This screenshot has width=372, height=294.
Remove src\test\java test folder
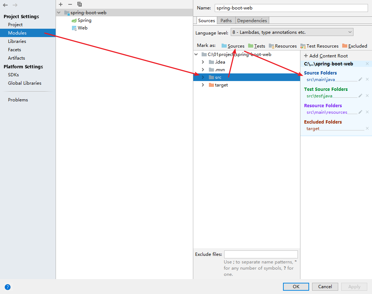[x=367, y=96]
